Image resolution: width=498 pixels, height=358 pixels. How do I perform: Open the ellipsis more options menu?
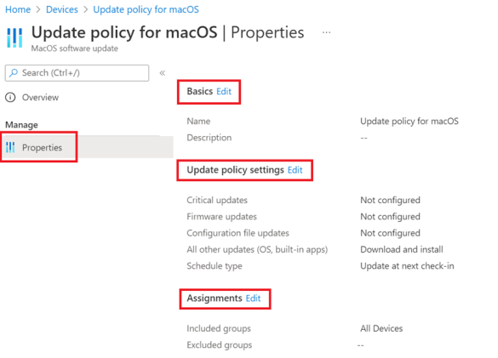click(x=326, y=32)
